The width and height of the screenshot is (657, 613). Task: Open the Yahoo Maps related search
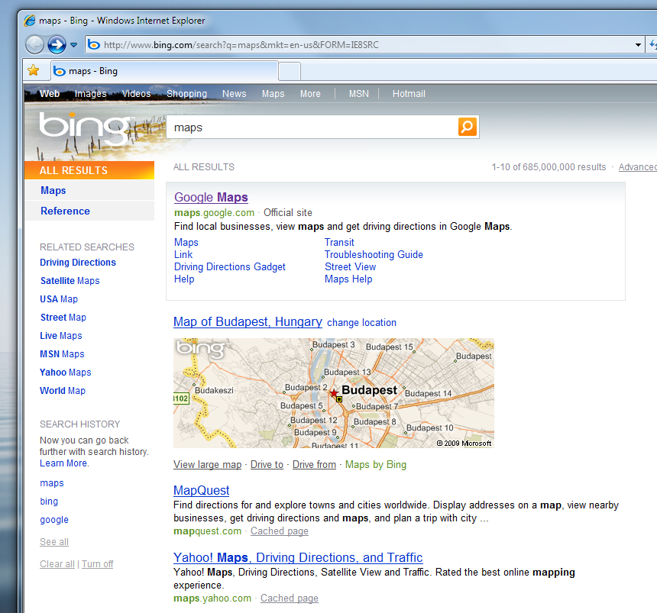pos(66,373)
